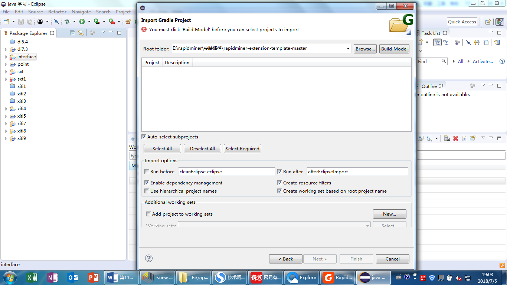The height and width of the screenshot is (285, 507).
Task: Click the Quick Access field
Action: [x=462, y=22]
